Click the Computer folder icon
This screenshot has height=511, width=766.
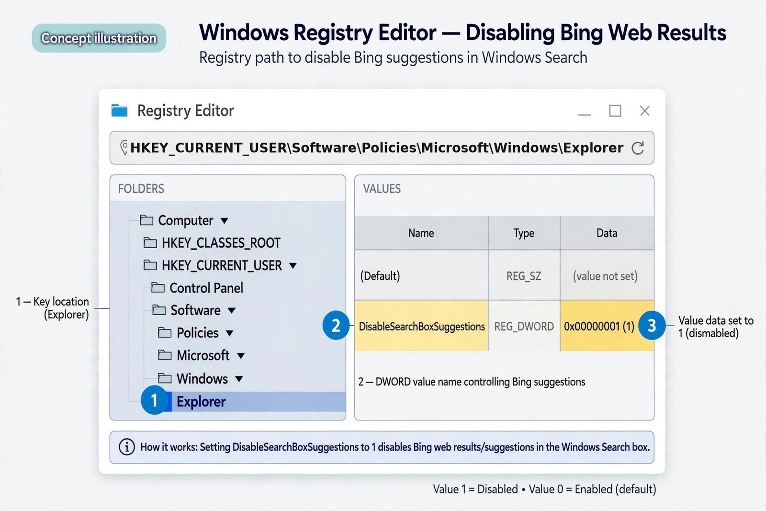[146, 220]
